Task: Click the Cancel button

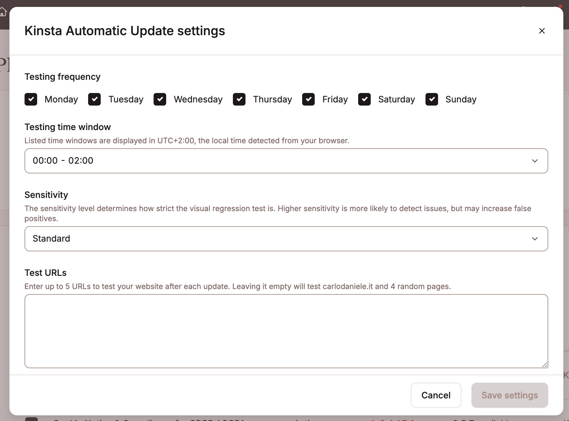Action: (436, 395)
